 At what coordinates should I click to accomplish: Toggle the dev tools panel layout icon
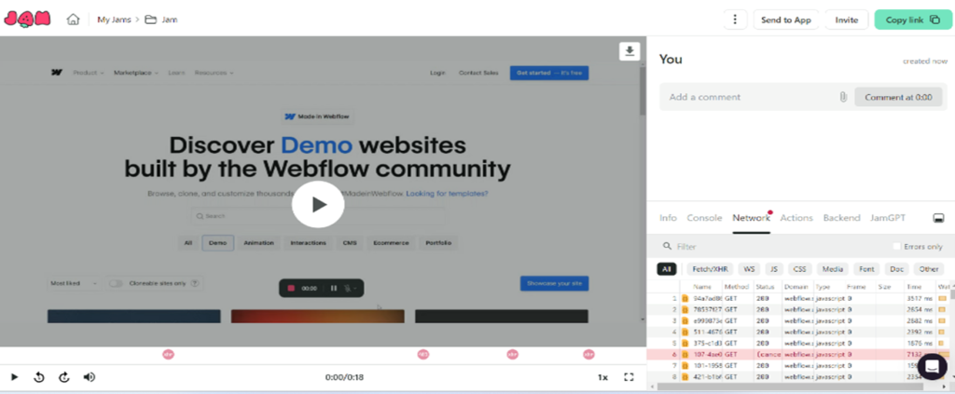click(938, 218)
